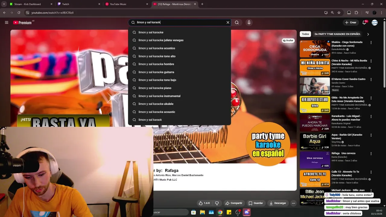Open the Gilda "No Me Arrepiento" title link
Image resolution: width=386 pixels, height=217 pixels.
pyautogui.click(x=348, y=99)
